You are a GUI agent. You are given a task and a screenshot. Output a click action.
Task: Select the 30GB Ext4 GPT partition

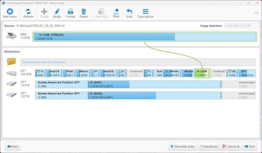[247, 73]
